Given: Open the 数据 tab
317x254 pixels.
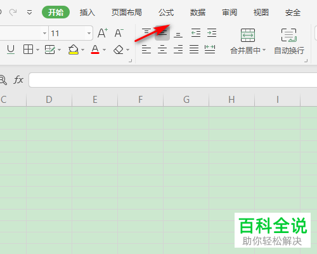Looking at the screenshot, I should 198,13.
